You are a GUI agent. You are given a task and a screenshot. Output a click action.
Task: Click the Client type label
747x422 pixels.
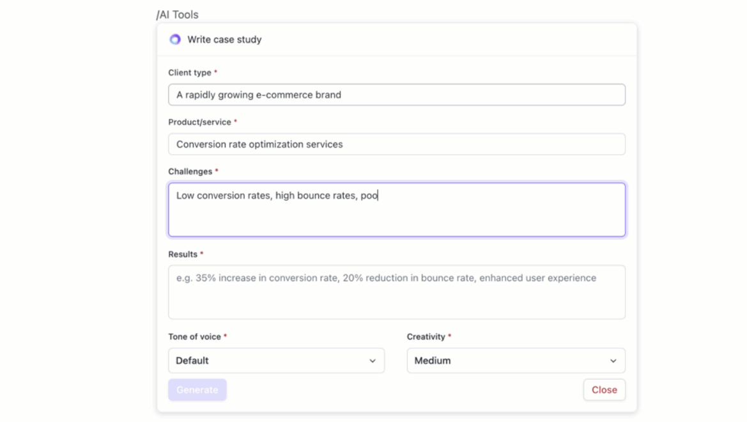coord(190,72)
